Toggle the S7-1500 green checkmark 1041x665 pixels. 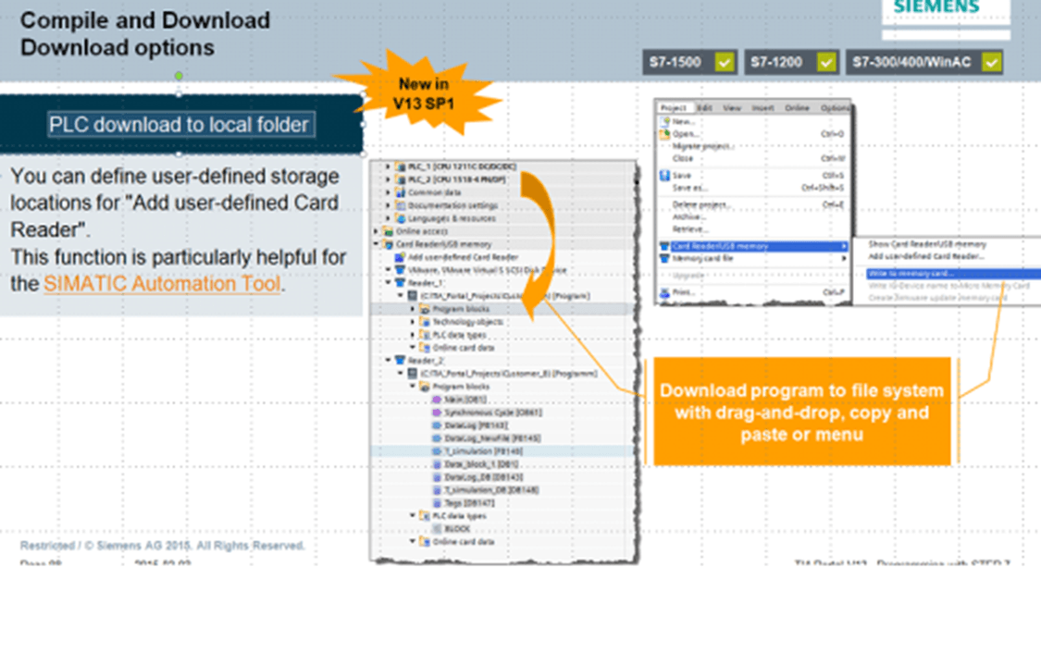[x=724, y=62]
